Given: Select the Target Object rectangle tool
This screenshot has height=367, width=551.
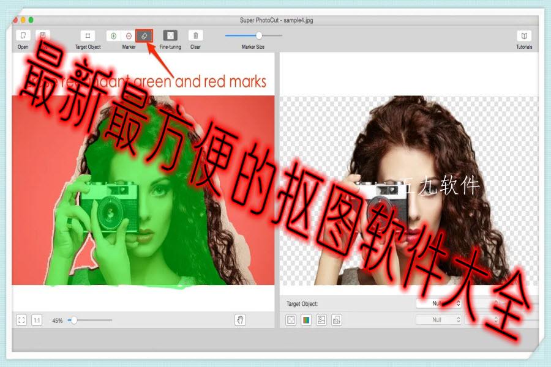Looking at the screenshot, I should point(88,36).
